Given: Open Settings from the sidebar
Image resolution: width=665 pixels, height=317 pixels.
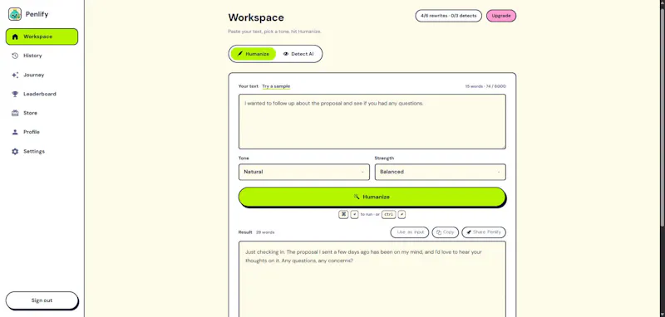Looking at the screenshot, I should click(x=42, y=152).
